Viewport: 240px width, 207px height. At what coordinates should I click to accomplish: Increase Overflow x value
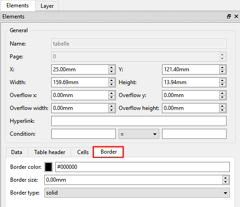[112, 93]
